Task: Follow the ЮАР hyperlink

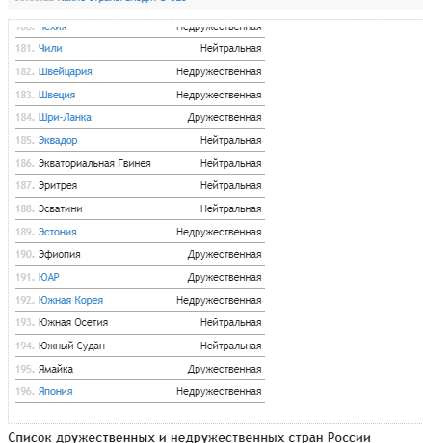Action: 49,277
